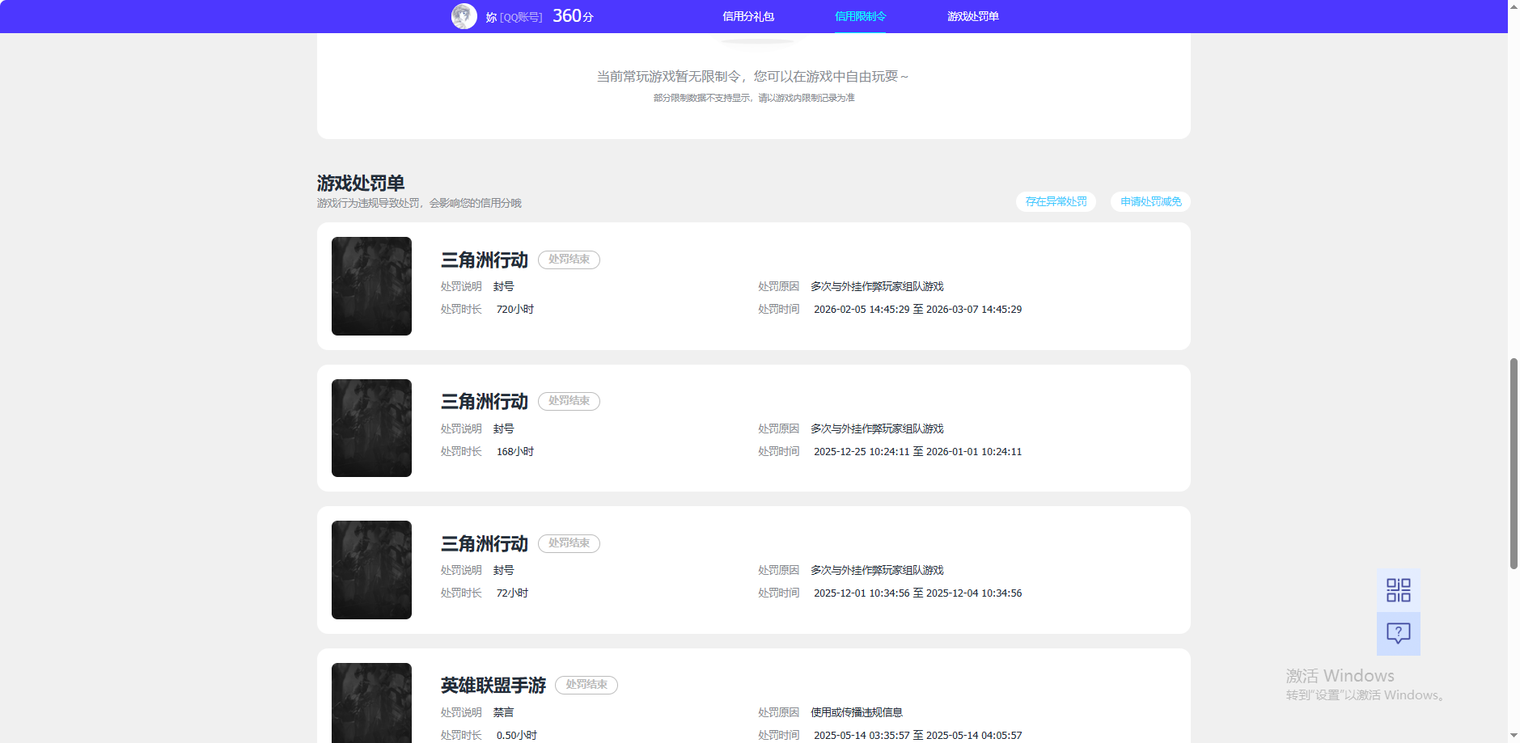The height and width of the screenshot is (743, 1520).
Task: Click the 168小时 penalty duration value
Action: (515, 452)
